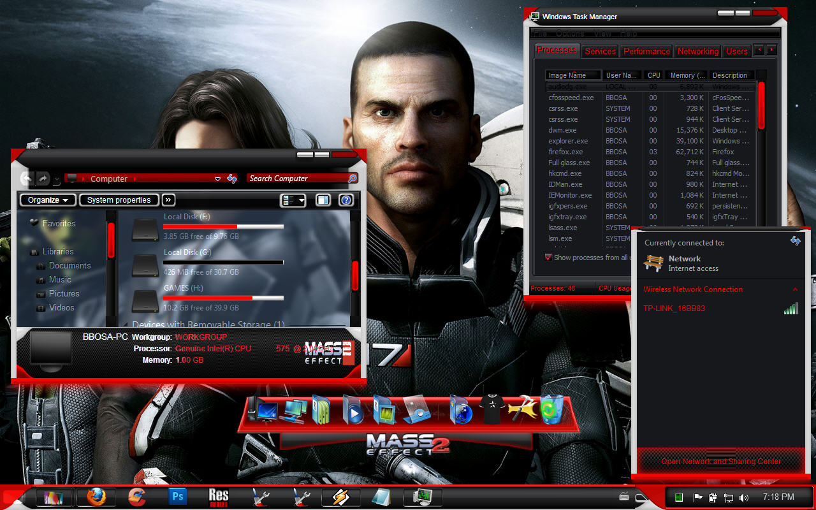Open Explorer help icon
Image resolution: width=816 pixels, height=510 pixels.
tap(346, 200)
